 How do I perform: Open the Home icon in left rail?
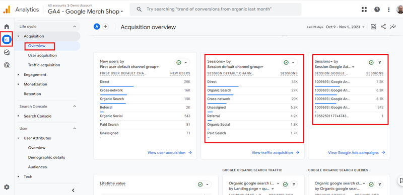tap(7, 27)
